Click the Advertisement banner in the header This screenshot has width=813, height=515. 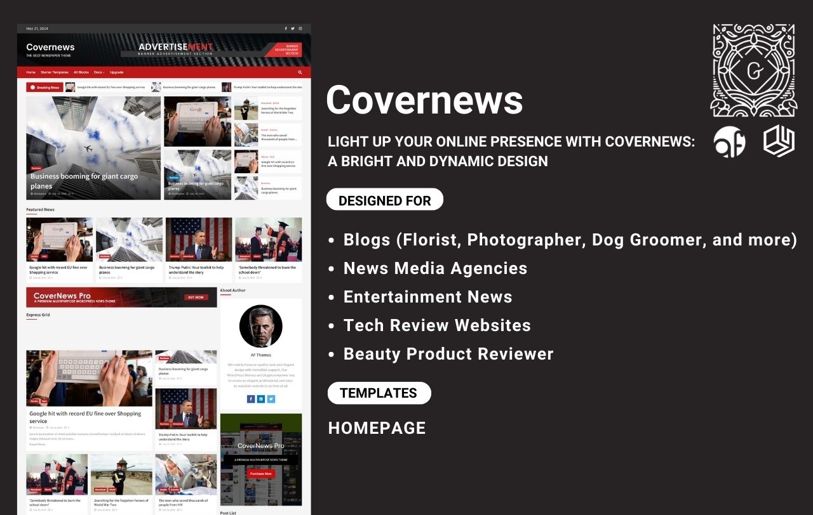[x=211, y=49]
